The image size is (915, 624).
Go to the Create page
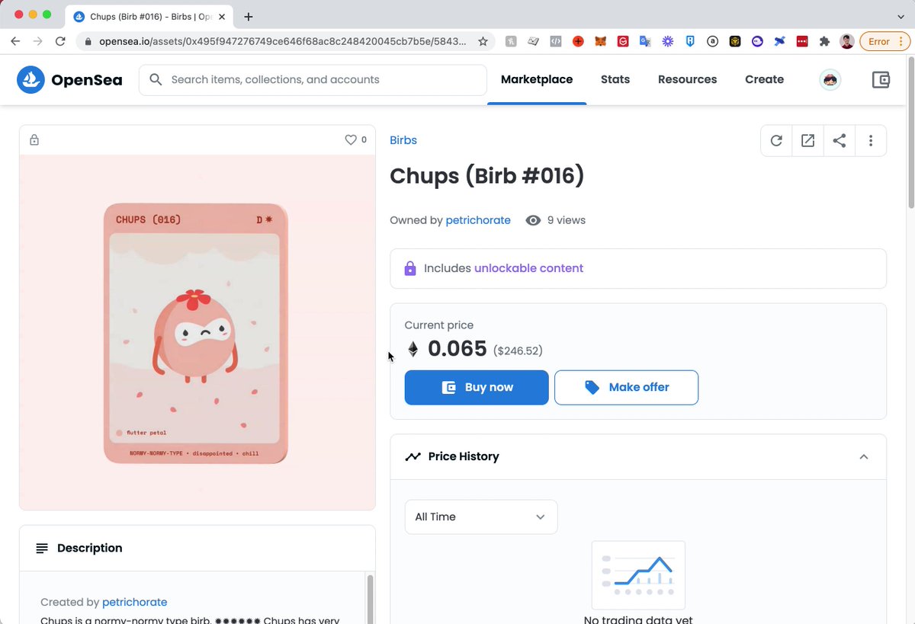click(x=764, y=79)
